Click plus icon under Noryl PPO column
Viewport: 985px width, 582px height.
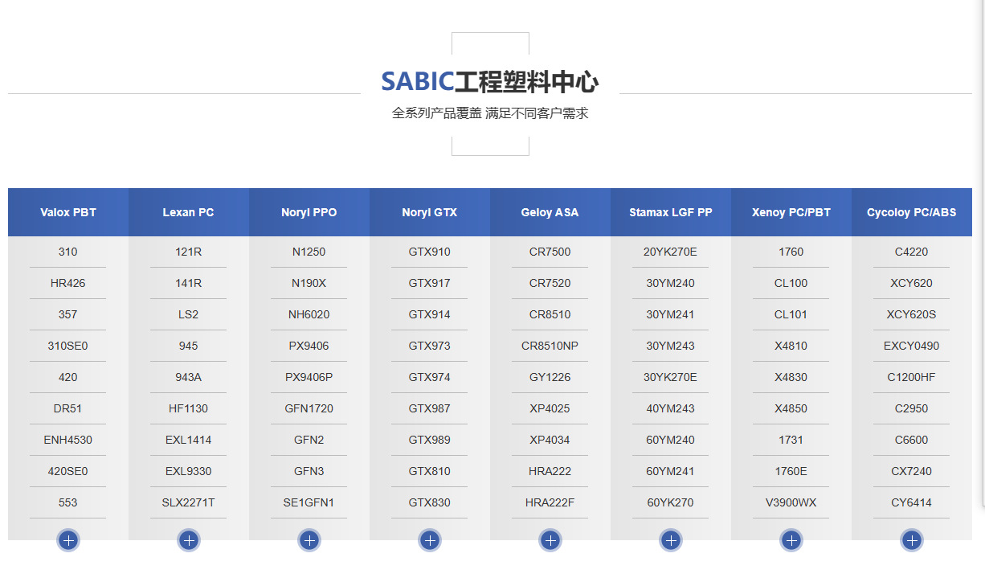[309, 540]
